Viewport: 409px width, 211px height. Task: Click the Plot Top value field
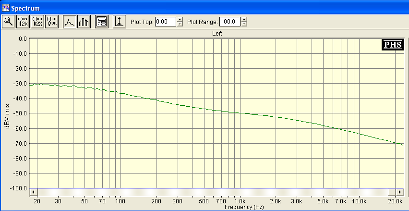(x=166, y=22)
